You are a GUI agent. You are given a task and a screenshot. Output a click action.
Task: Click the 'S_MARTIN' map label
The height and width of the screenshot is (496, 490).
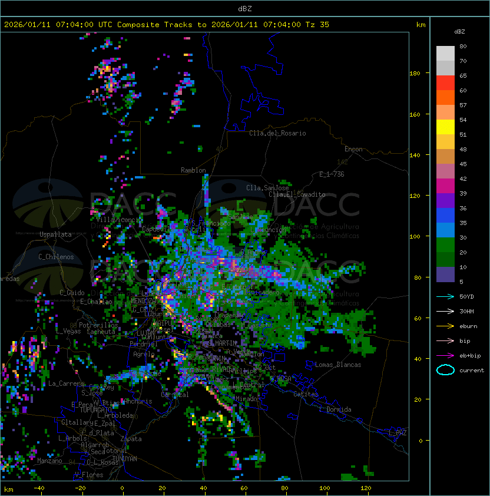[223, 343]
